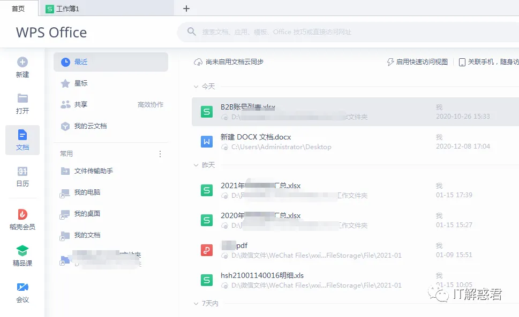Collapse the 昨天 group
This screenshot has height=317, width=519.
[195, 165]
